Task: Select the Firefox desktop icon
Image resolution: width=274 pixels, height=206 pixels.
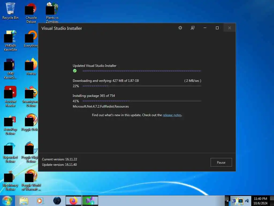Action: tap(31, 67)
